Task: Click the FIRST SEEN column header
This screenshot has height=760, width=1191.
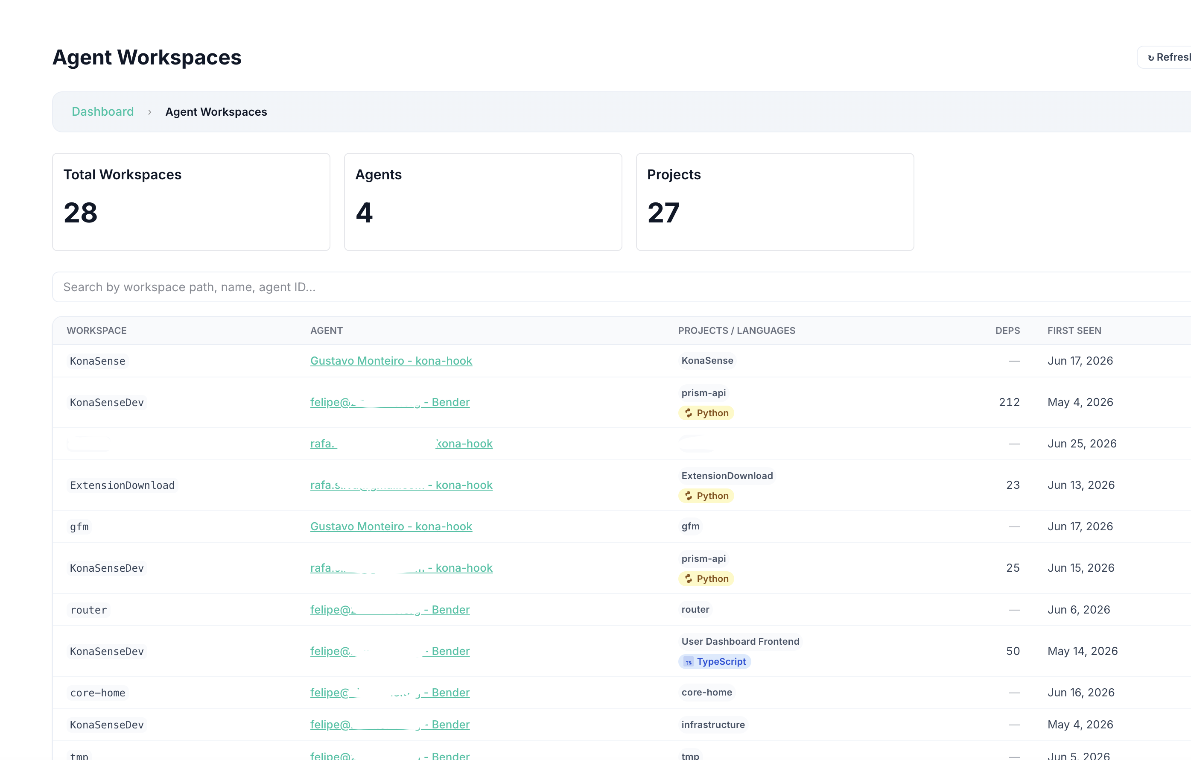Action: (x=1074, y=330)
